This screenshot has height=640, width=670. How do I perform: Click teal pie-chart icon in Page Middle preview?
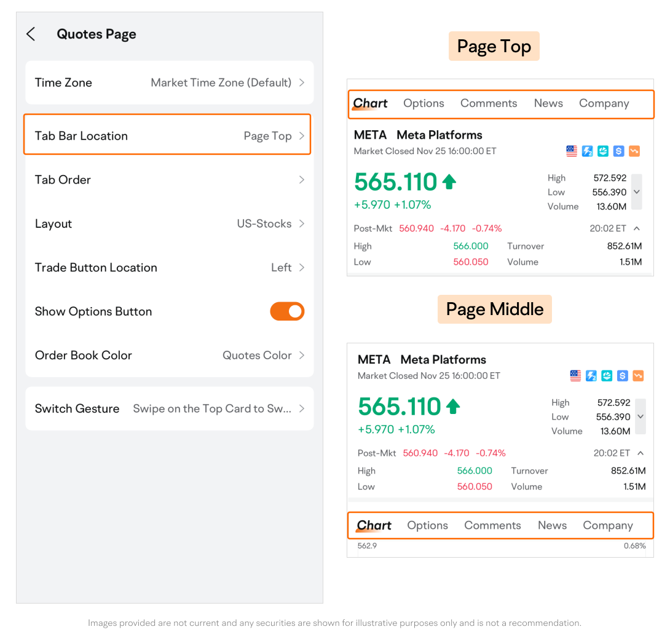tap(607, 376)
